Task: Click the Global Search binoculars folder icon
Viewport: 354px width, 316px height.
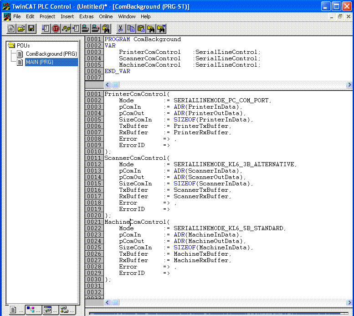Action: [106, 28]
